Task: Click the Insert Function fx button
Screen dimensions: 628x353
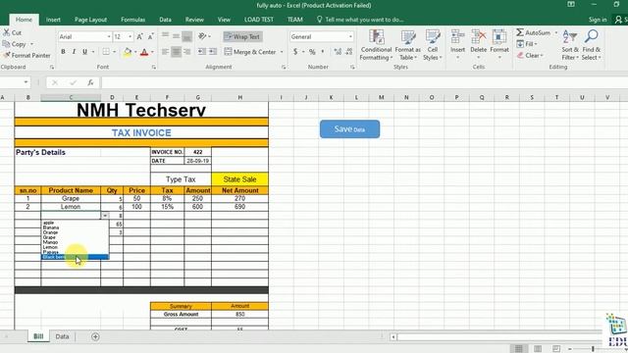Action: 90,82
